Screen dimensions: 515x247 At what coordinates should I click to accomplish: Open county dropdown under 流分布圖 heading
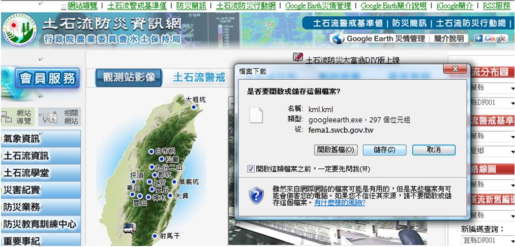coord(492,88)
